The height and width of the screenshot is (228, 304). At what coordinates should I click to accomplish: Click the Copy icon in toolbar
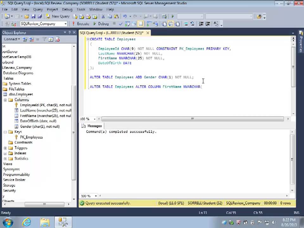click(x=110, y=16)
